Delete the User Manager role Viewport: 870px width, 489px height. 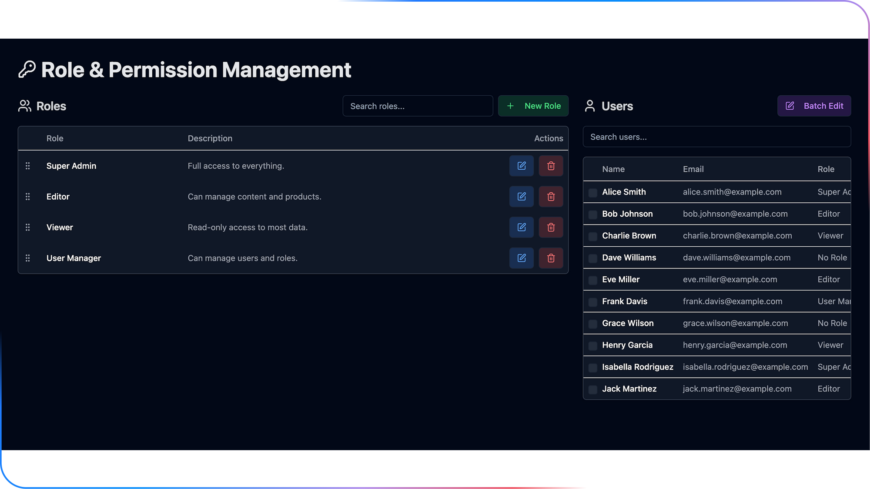(551, 258)
